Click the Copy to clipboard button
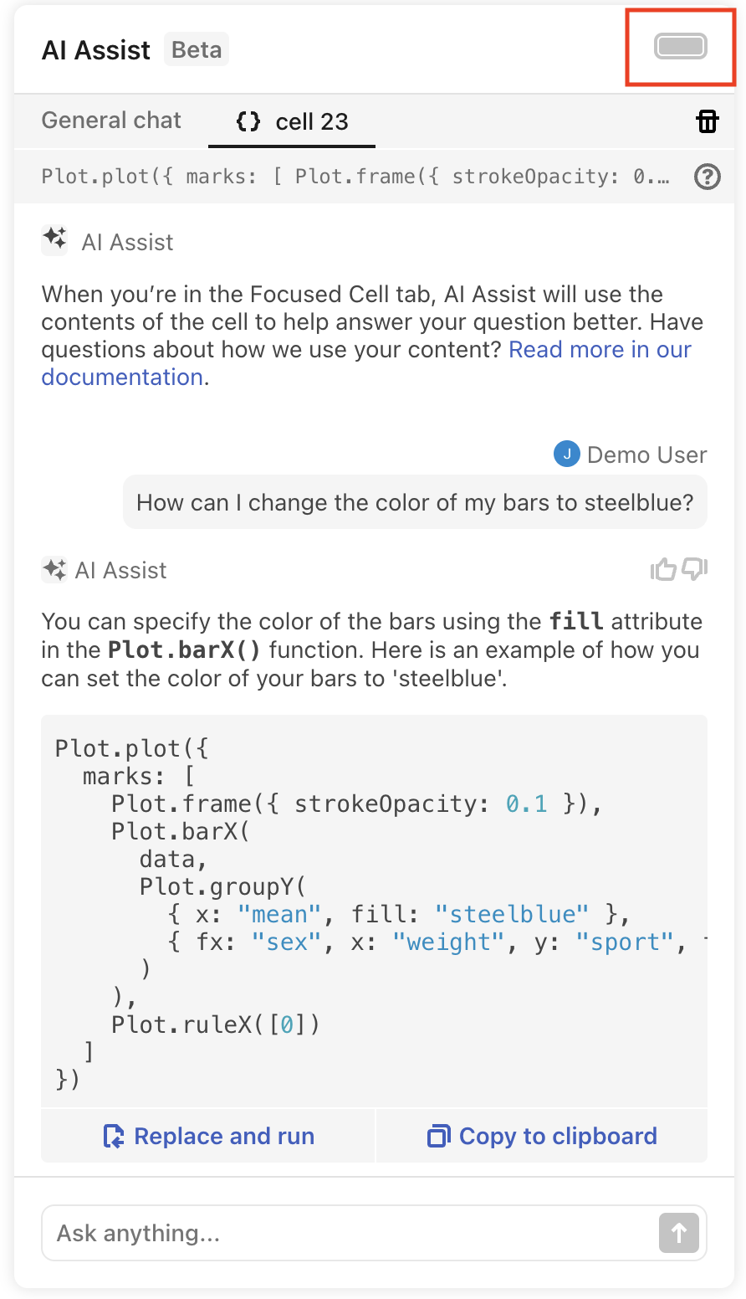 click(x=542, y=1136)
